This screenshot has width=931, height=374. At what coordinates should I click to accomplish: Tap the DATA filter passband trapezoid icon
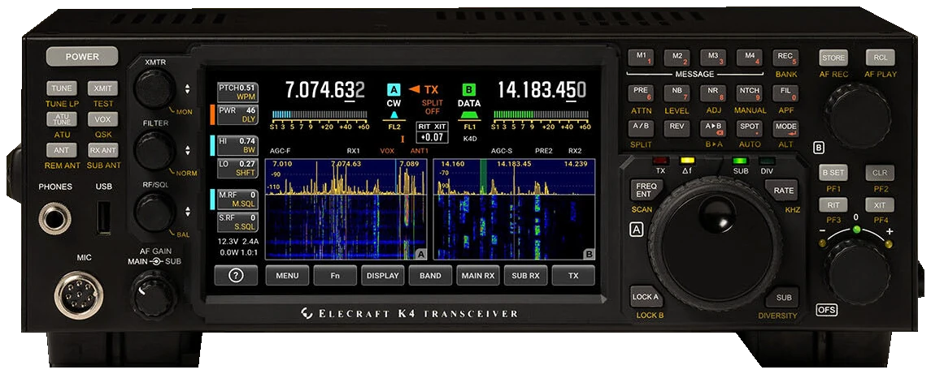pos(469,114)
